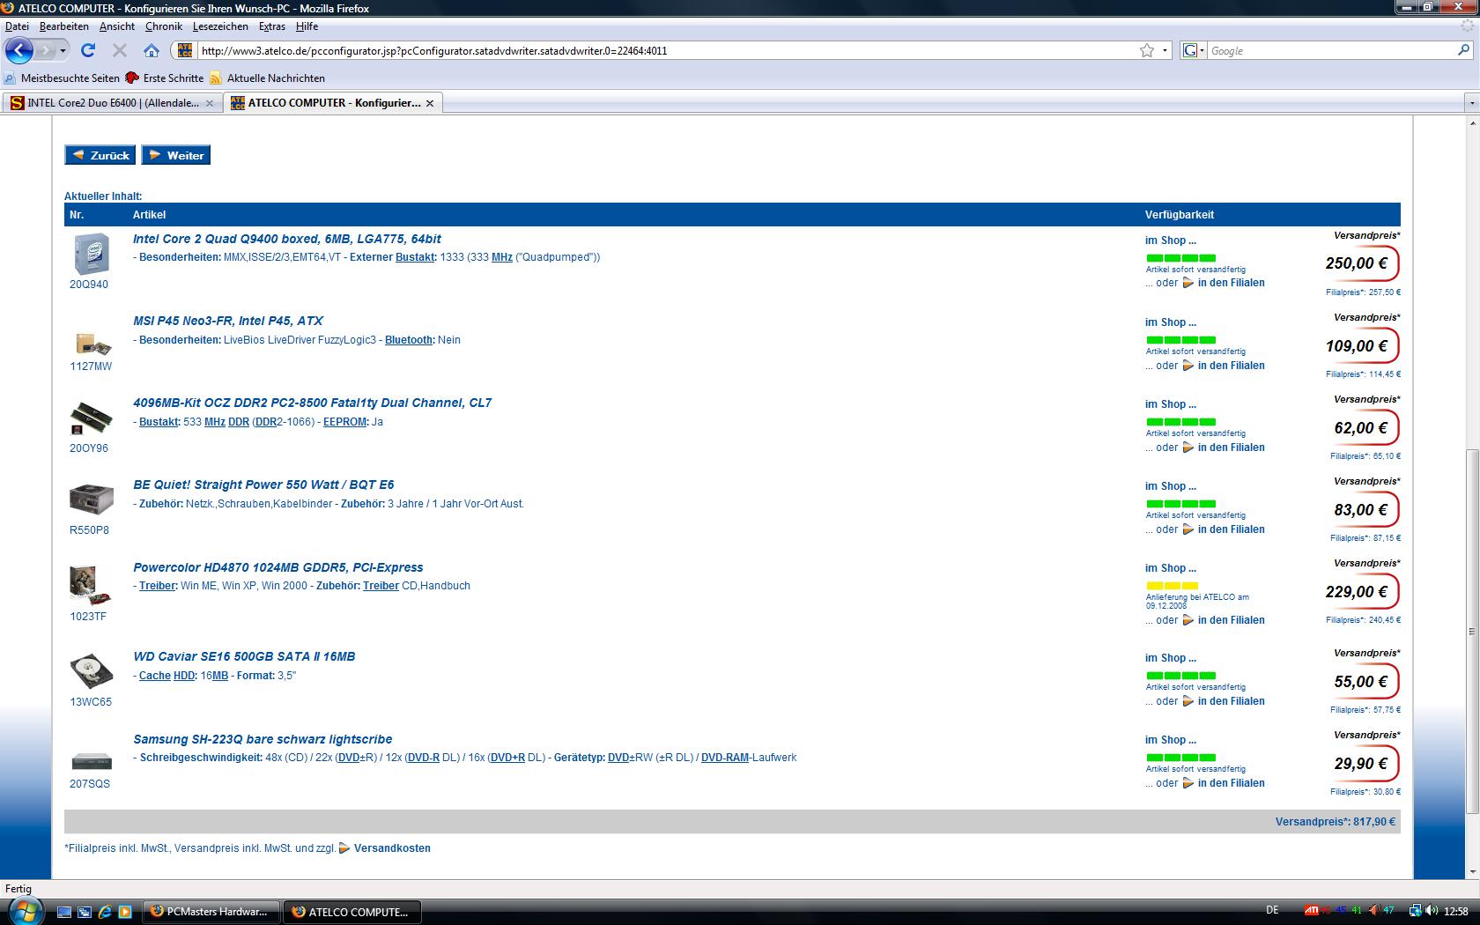Open Aktuelle Nachrichten feed bookmark
The height and width of the screenshot is (925, 1480).
tap(267, 78)
